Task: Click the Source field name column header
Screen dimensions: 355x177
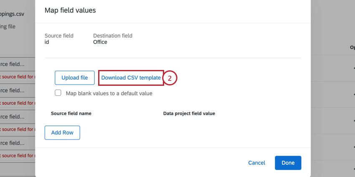Action: click(x=71, y=113)
